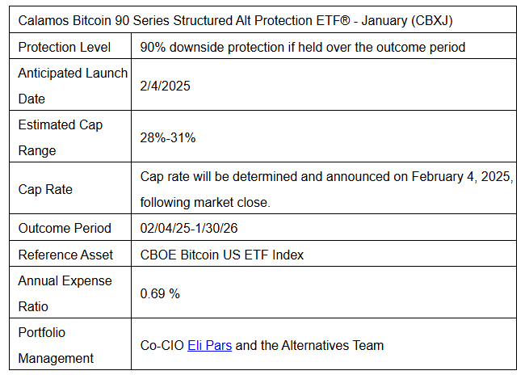Screen dimensions: 525x375
Task: Click the 28%-31% cap range value
Action: 168,137
